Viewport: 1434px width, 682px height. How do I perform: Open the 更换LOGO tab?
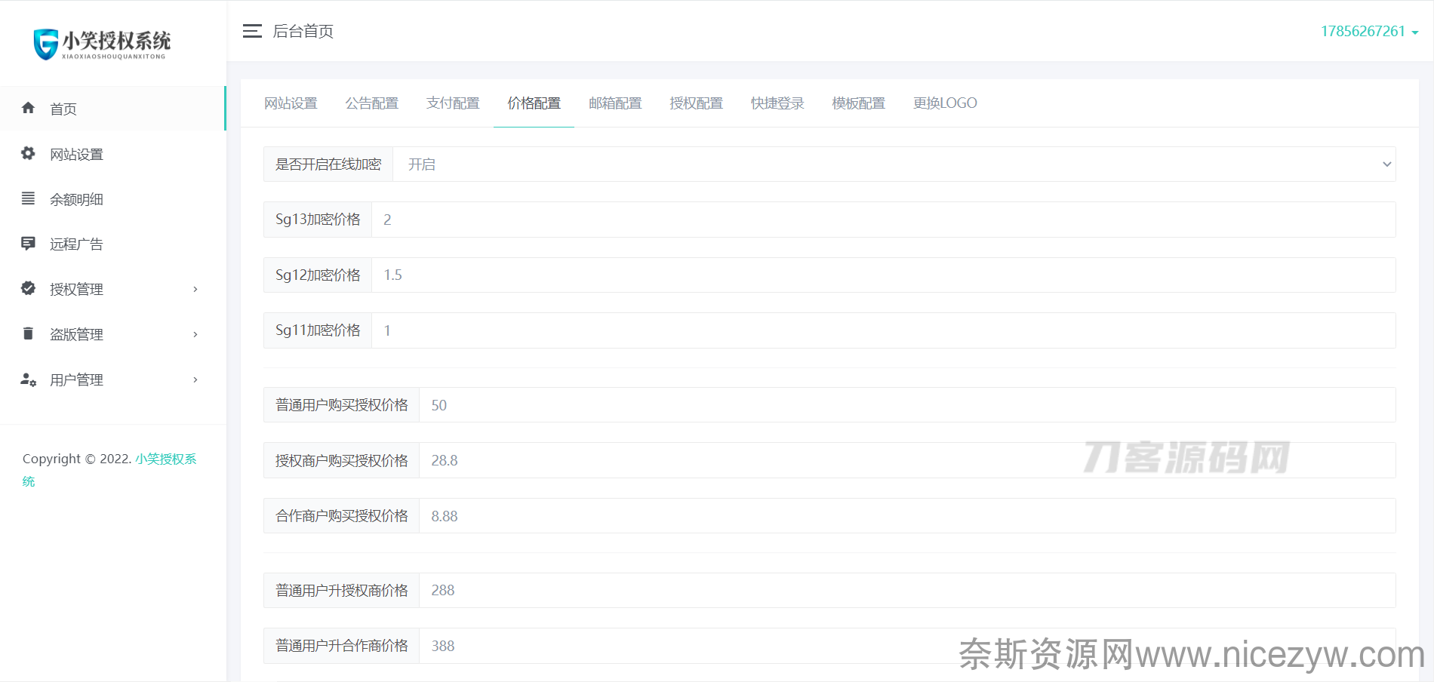[x=945, y=103]
